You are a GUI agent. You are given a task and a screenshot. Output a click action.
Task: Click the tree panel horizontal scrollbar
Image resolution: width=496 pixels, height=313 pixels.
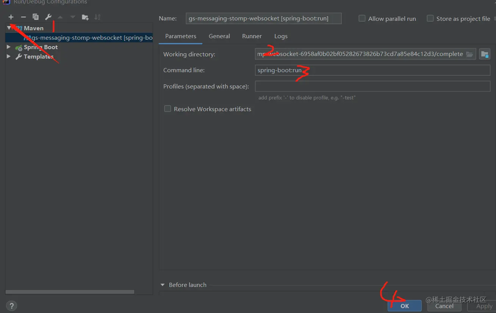pos(70,292)
